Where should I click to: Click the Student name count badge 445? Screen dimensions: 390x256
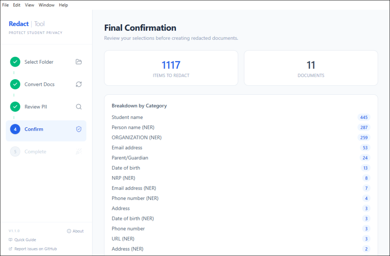364,117
